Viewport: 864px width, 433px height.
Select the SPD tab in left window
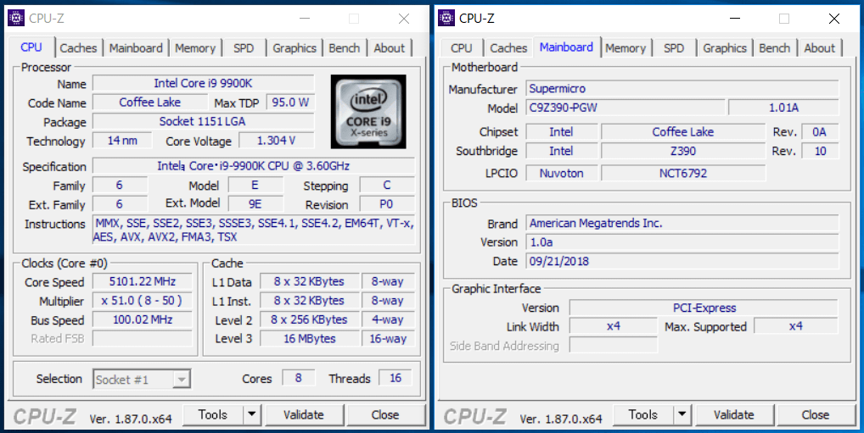[244, 48]
